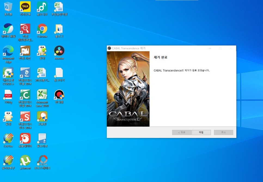Launch 알약 antivirus icon
This screenshot has width=263, height=182.
point(42,52)
